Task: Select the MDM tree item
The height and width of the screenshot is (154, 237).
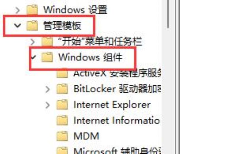Action: [x=86, y=136]
